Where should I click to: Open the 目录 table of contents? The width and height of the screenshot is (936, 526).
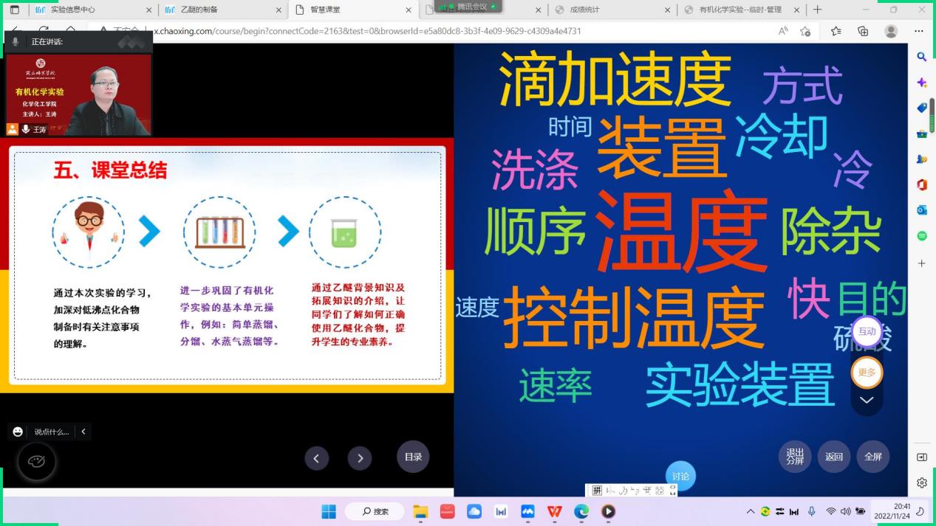[413, 457]
